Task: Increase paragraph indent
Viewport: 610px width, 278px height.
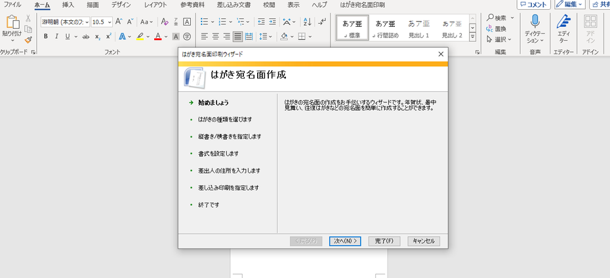Action: click(x=272, y=22)
